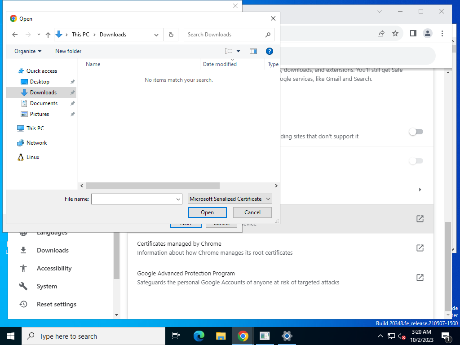This screenshot has width=460, height=345.
Task: Click the Open button
Action: click(207, 212)
